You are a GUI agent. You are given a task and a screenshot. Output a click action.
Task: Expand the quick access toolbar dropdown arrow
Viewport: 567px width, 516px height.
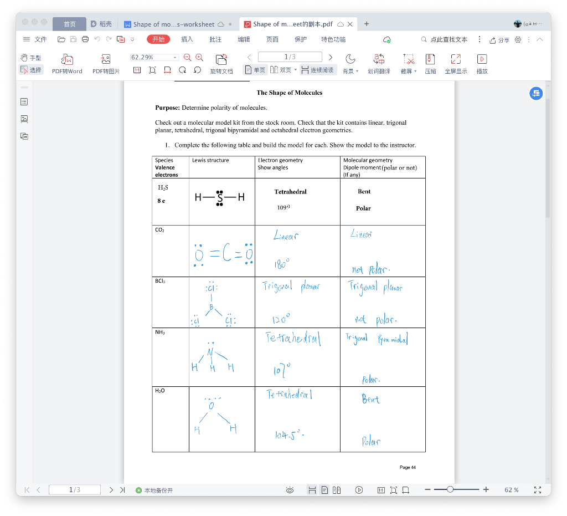[132, 39]
